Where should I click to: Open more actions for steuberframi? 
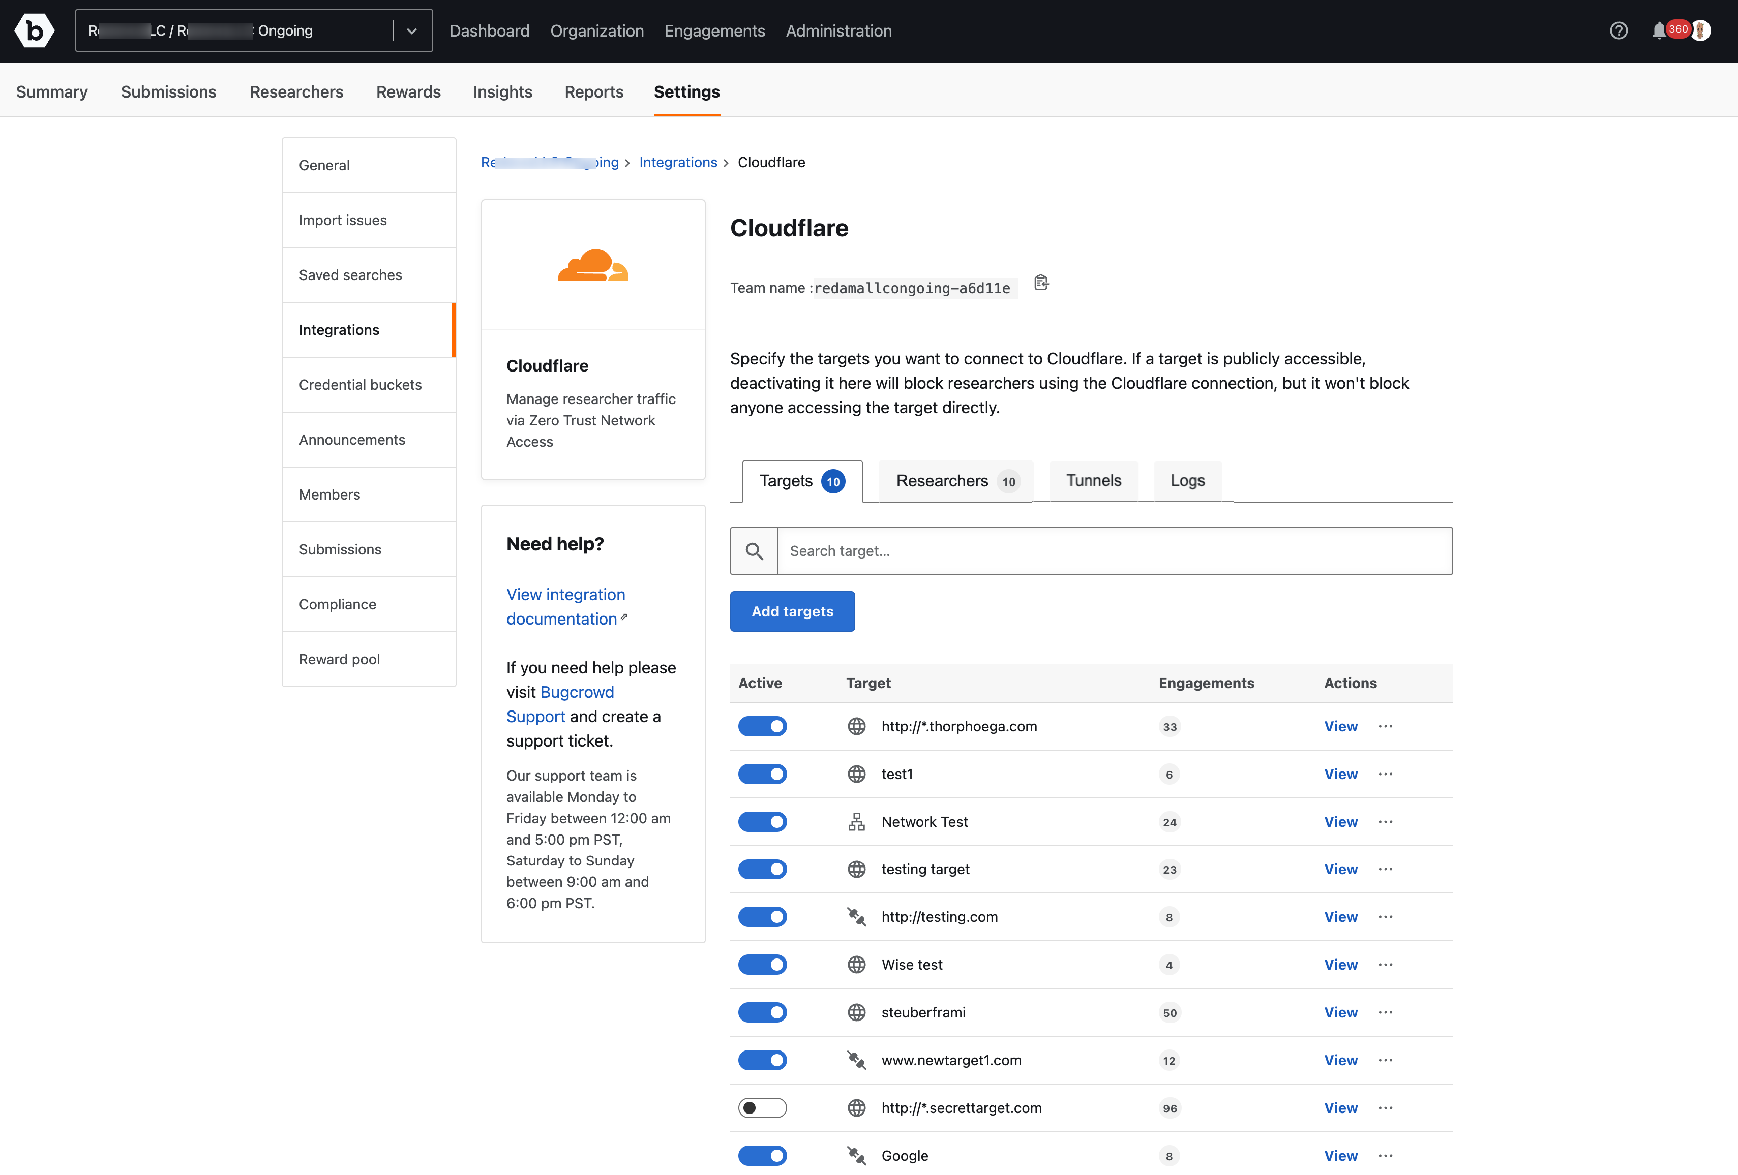pyautogui.click(x=1385, y=1013)
